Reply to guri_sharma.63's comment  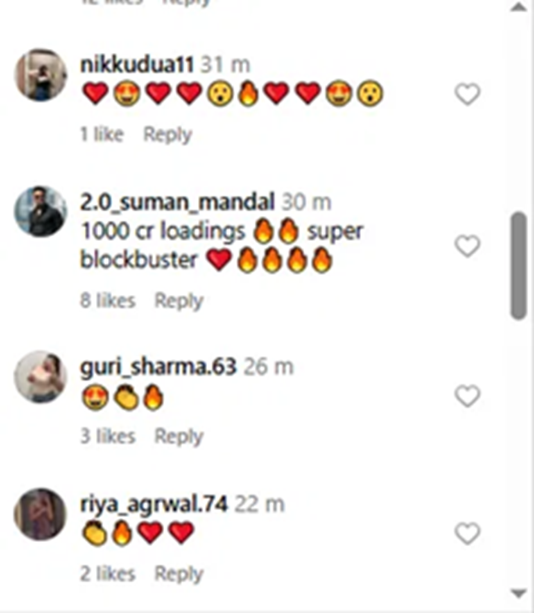[x=178, y=437]
